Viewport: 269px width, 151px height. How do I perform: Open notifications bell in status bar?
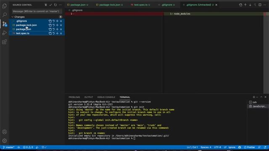tap(265, 147)
